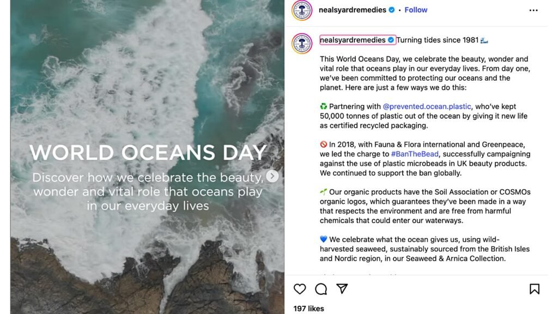The height and width of the screenshot is (314, 558).
Task: Follow the nealsyardremedies account
Action: pyautogui.click(x=416, y=10)
